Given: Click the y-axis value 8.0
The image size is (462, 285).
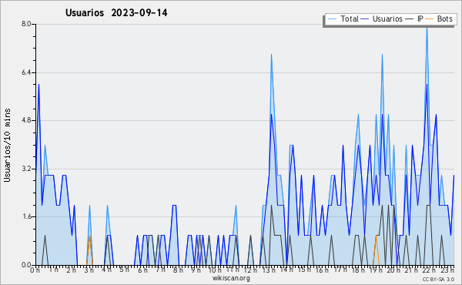Looking at the screenshot, I should tap(26, 24).
